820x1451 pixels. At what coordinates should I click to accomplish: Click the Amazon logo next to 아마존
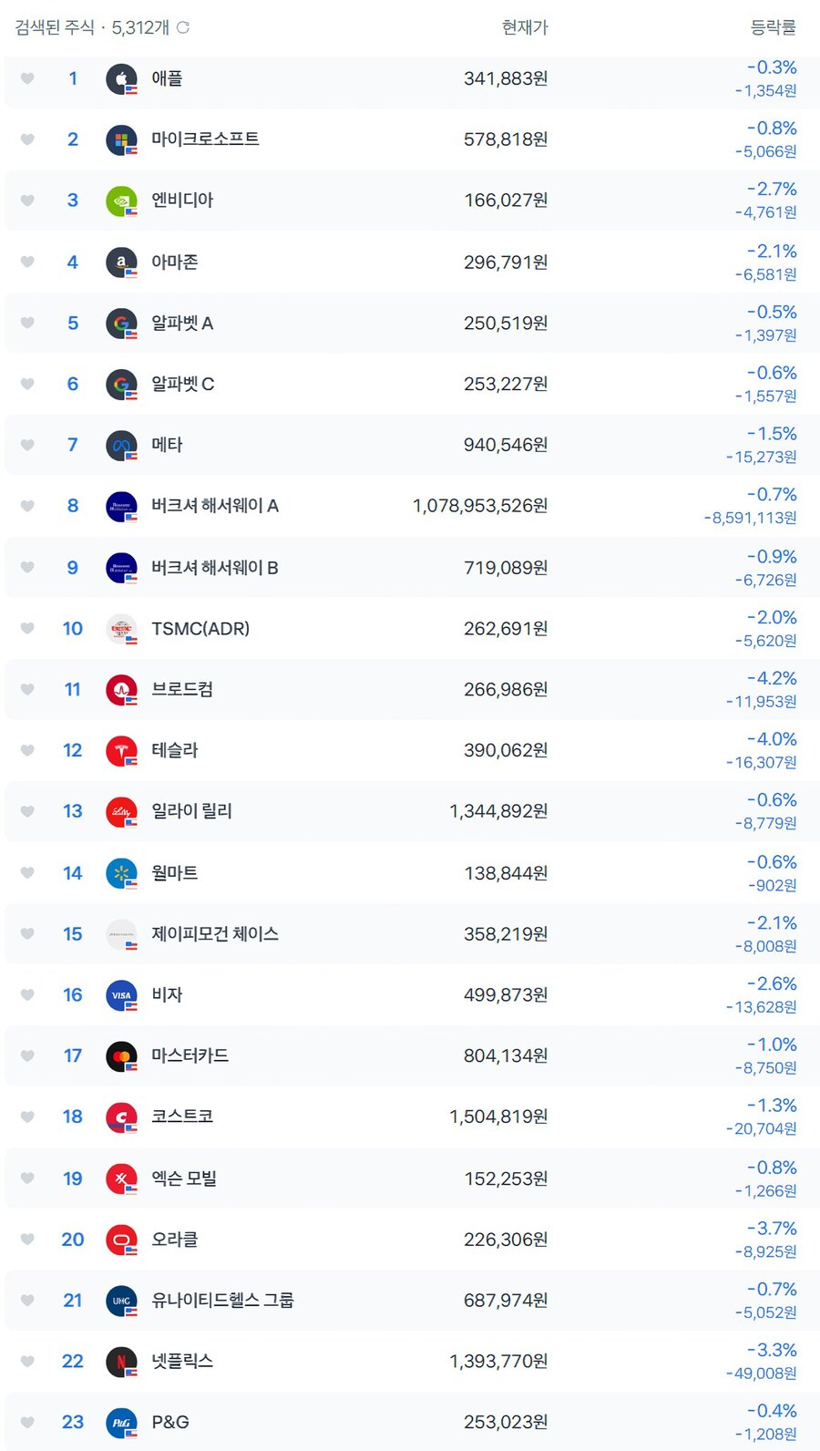click(x=121, y=262)
